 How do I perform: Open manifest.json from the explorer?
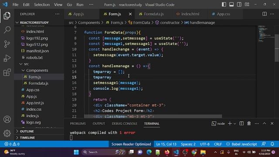[x=37, y=51]
